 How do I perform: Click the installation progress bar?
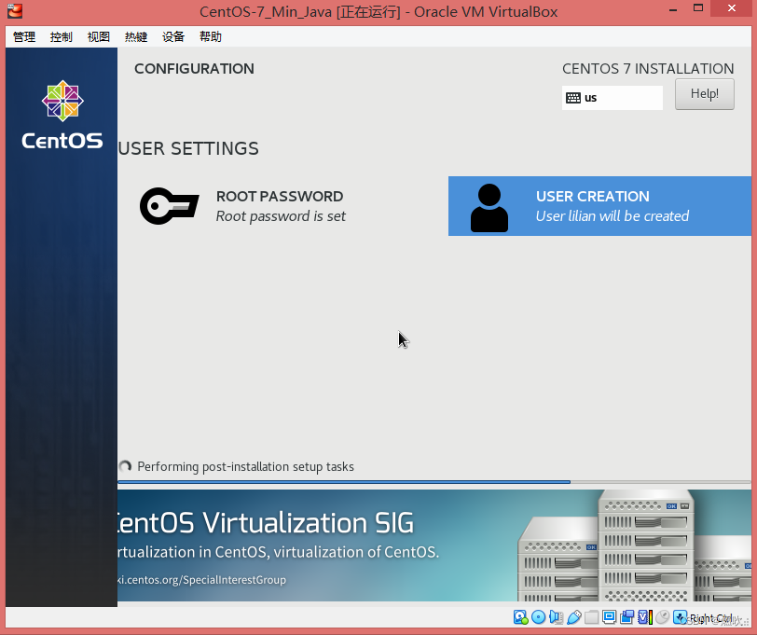tap(434, 482)
